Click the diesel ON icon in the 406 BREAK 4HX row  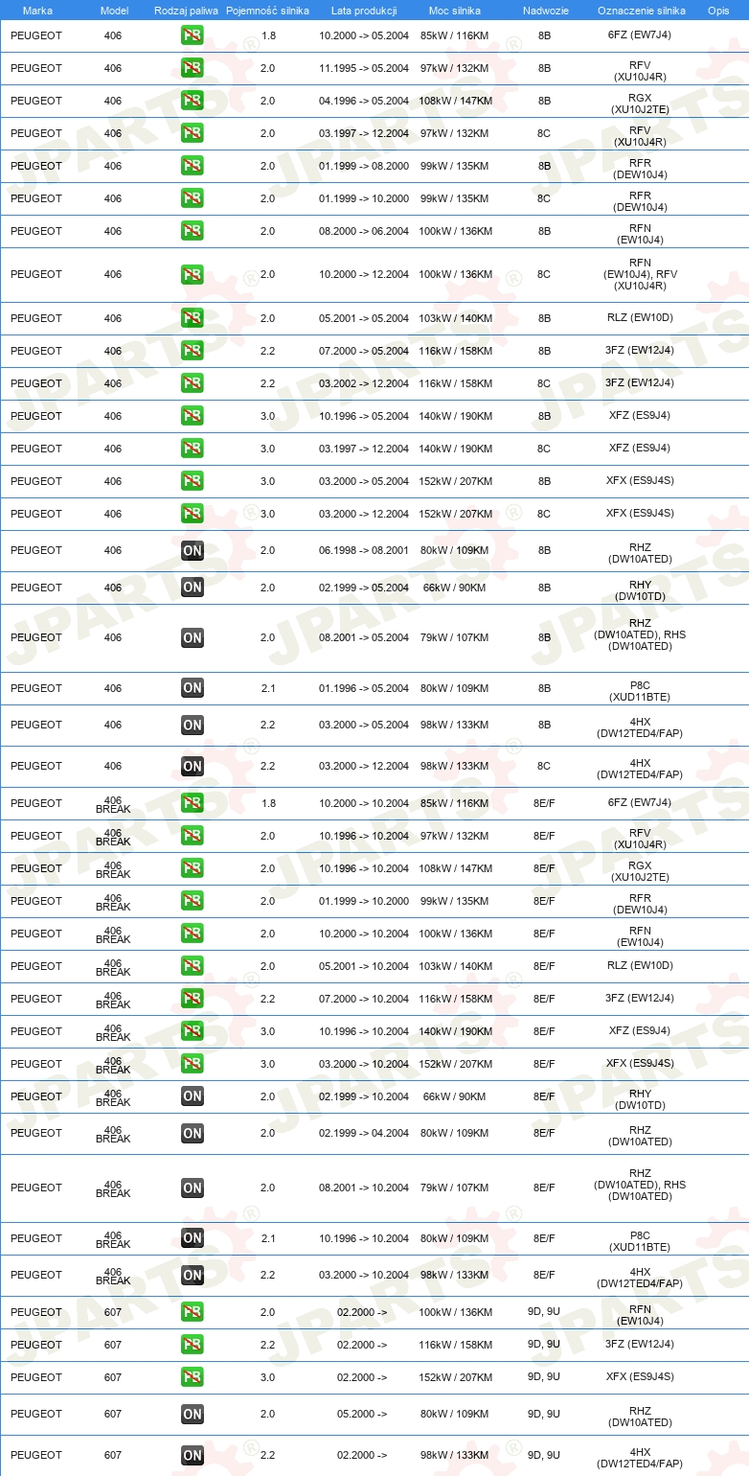[193, 1276]
